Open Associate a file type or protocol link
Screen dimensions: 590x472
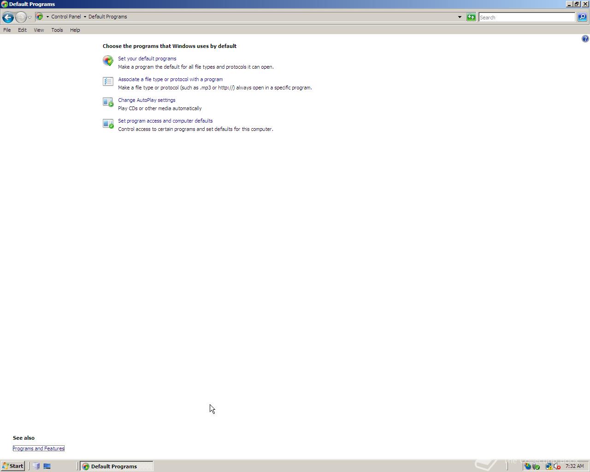(x=171, y=79)
